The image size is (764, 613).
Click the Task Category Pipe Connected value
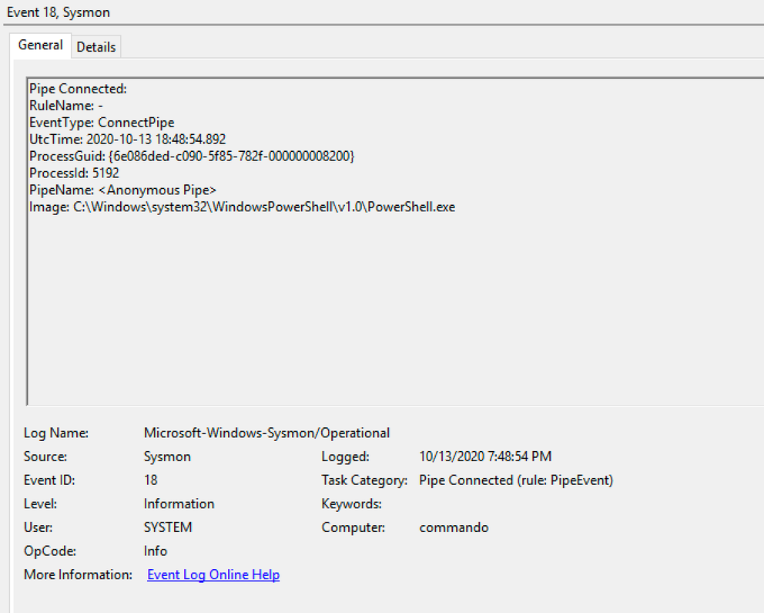coord(515,480)
